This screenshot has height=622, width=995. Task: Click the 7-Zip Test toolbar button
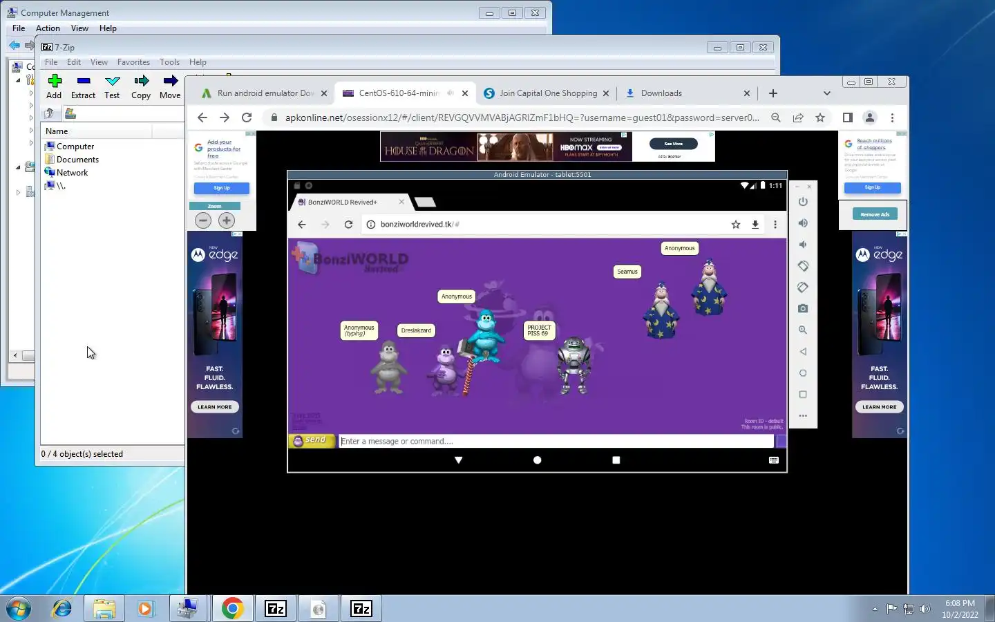click(x=112, y=87)
